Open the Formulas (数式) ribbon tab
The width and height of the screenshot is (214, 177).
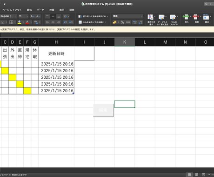tap(29, 10)
